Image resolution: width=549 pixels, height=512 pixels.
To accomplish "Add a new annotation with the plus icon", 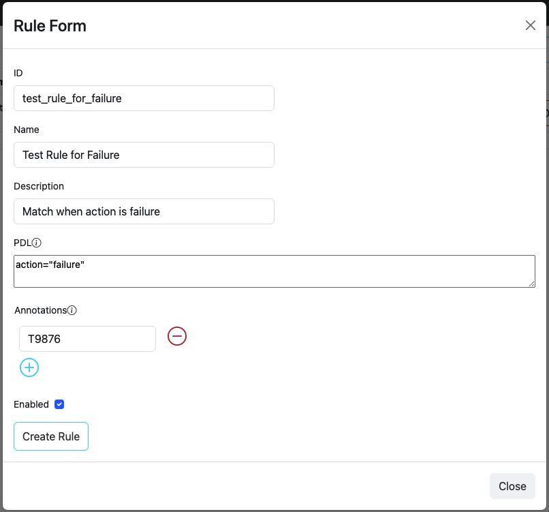I will pos(29,367).
